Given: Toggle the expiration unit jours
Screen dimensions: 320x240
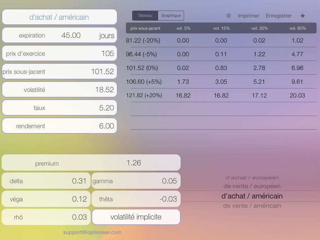Looking at the screenshot, I should click(107, 36).
